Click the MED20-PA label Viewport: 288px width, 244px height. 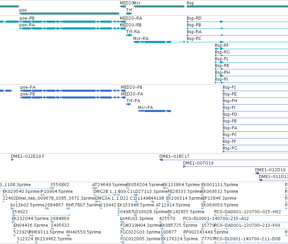tap(132, 94)
